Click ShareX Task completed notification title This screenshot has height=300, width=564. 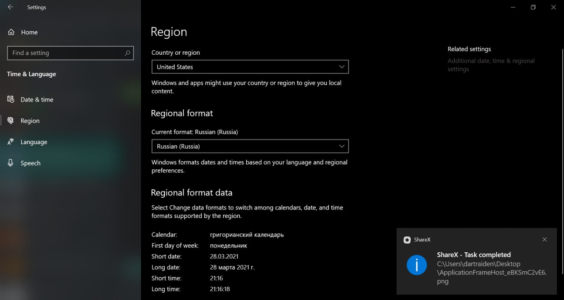click(x=474, y=255)
